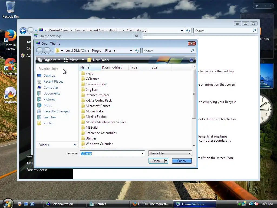Expand Personalization address bar dropdown
This screenshot has height=208, width=277.
(x=182, y=31)
